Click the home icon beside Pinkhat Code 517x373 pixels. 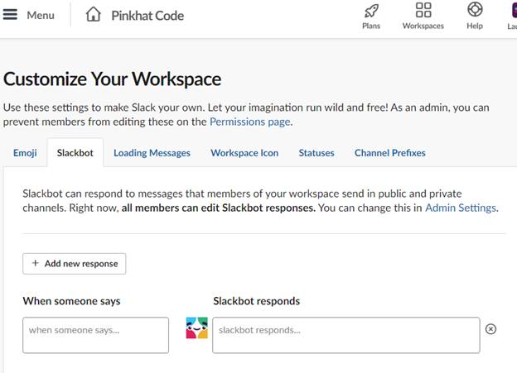(x=94, y=15)
